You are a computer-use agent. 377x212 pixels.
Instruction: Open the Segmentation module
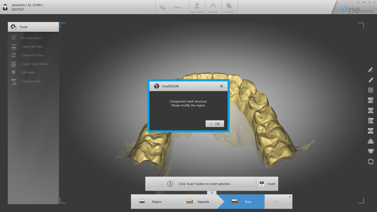point(197,7)
